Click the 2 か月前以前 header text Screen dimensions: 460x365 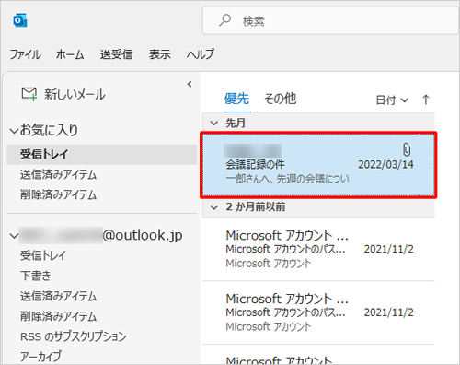point(256,206)
